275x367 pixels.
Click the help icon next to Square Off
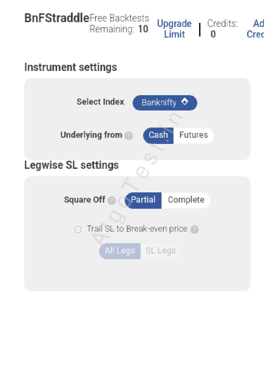[x=112, y=200]
